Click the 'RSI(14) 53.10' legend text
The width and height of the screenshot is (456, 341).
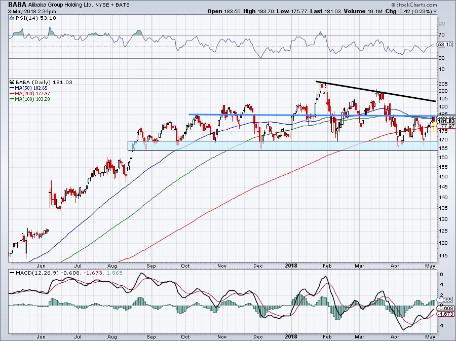point(35,18)
